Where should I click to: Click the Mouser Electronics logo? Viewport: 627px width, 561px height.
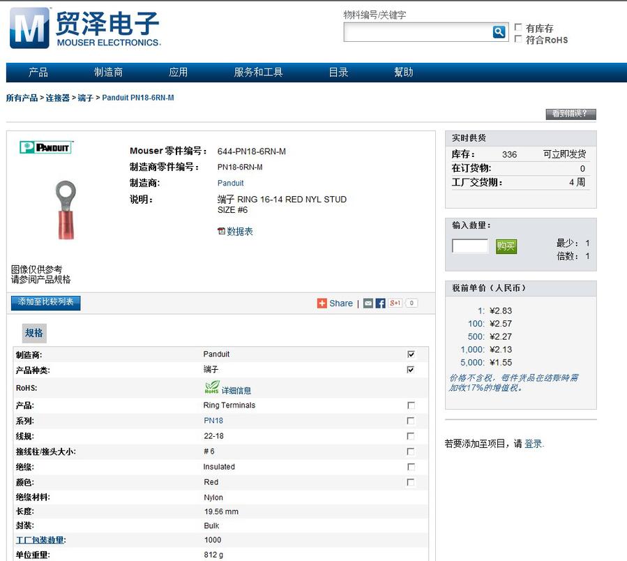point(84,28)
